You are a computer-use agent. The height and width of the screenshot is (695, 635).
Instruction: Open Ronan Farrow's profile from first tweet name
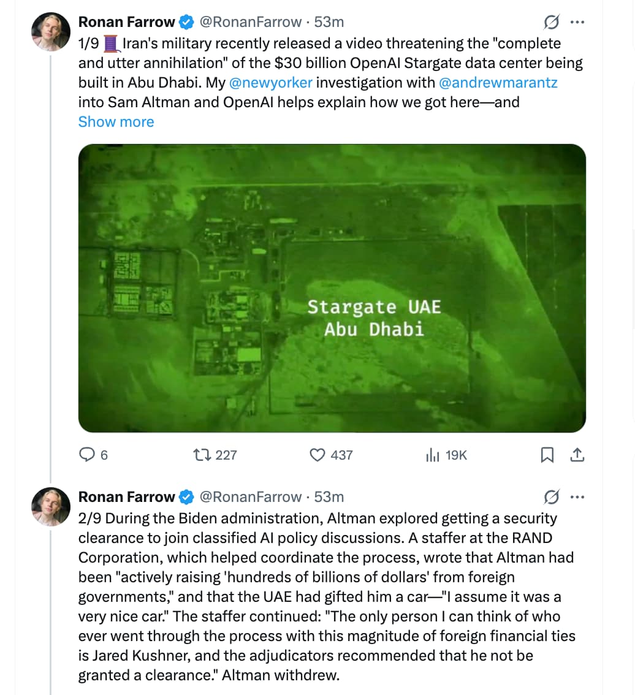(126, 22)
